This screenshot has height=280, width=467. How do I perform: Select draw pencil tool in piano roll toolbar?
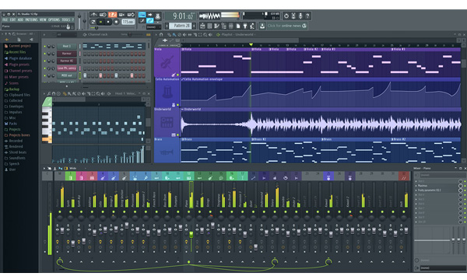coord(65,93)
